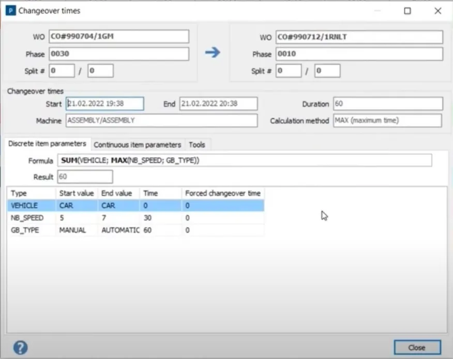The height and width of the screenshot is (359, 453).
Task: Maximize the Changeover times window
Action: 407,10
